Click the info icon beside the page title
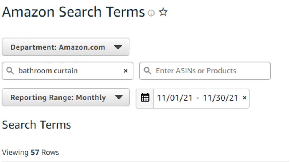 [151, 13]
